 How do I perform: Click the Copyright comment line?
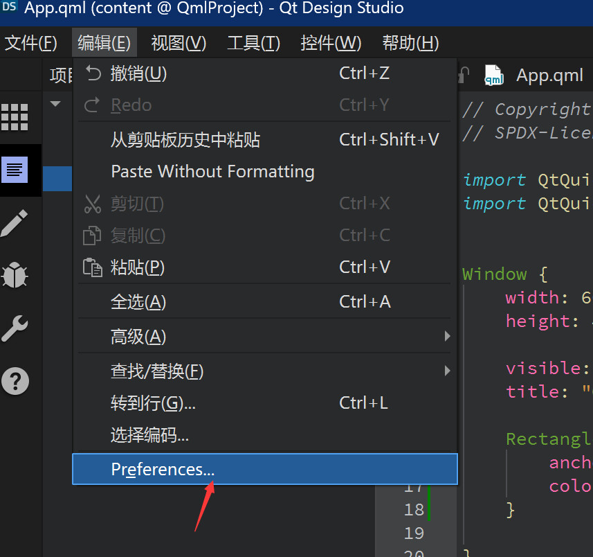pyautogui.click(x=527, y=109)
